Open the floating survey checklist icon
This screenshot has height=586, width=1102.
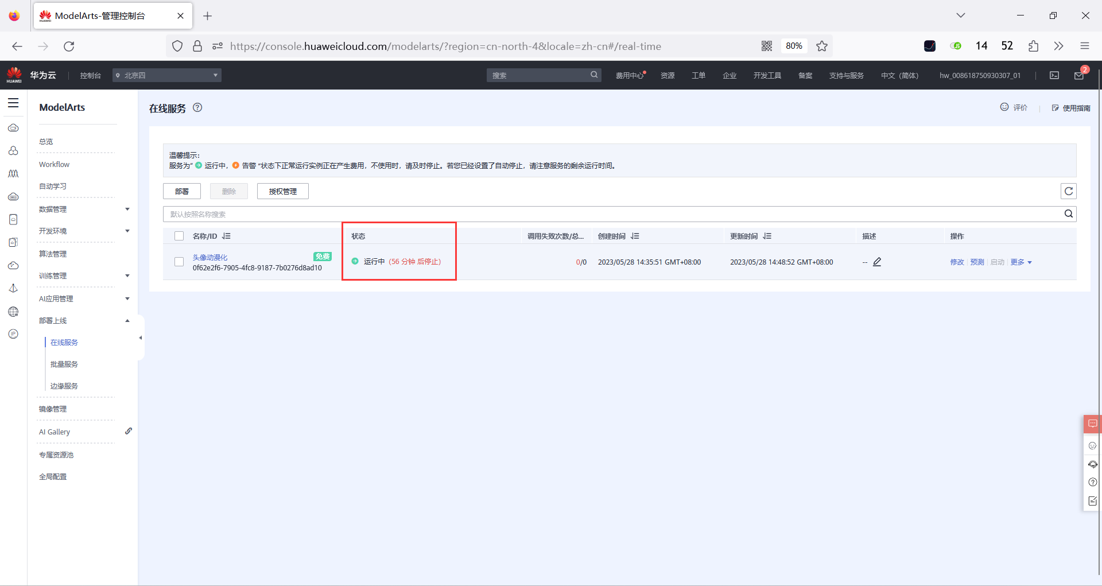[1092, 501]
